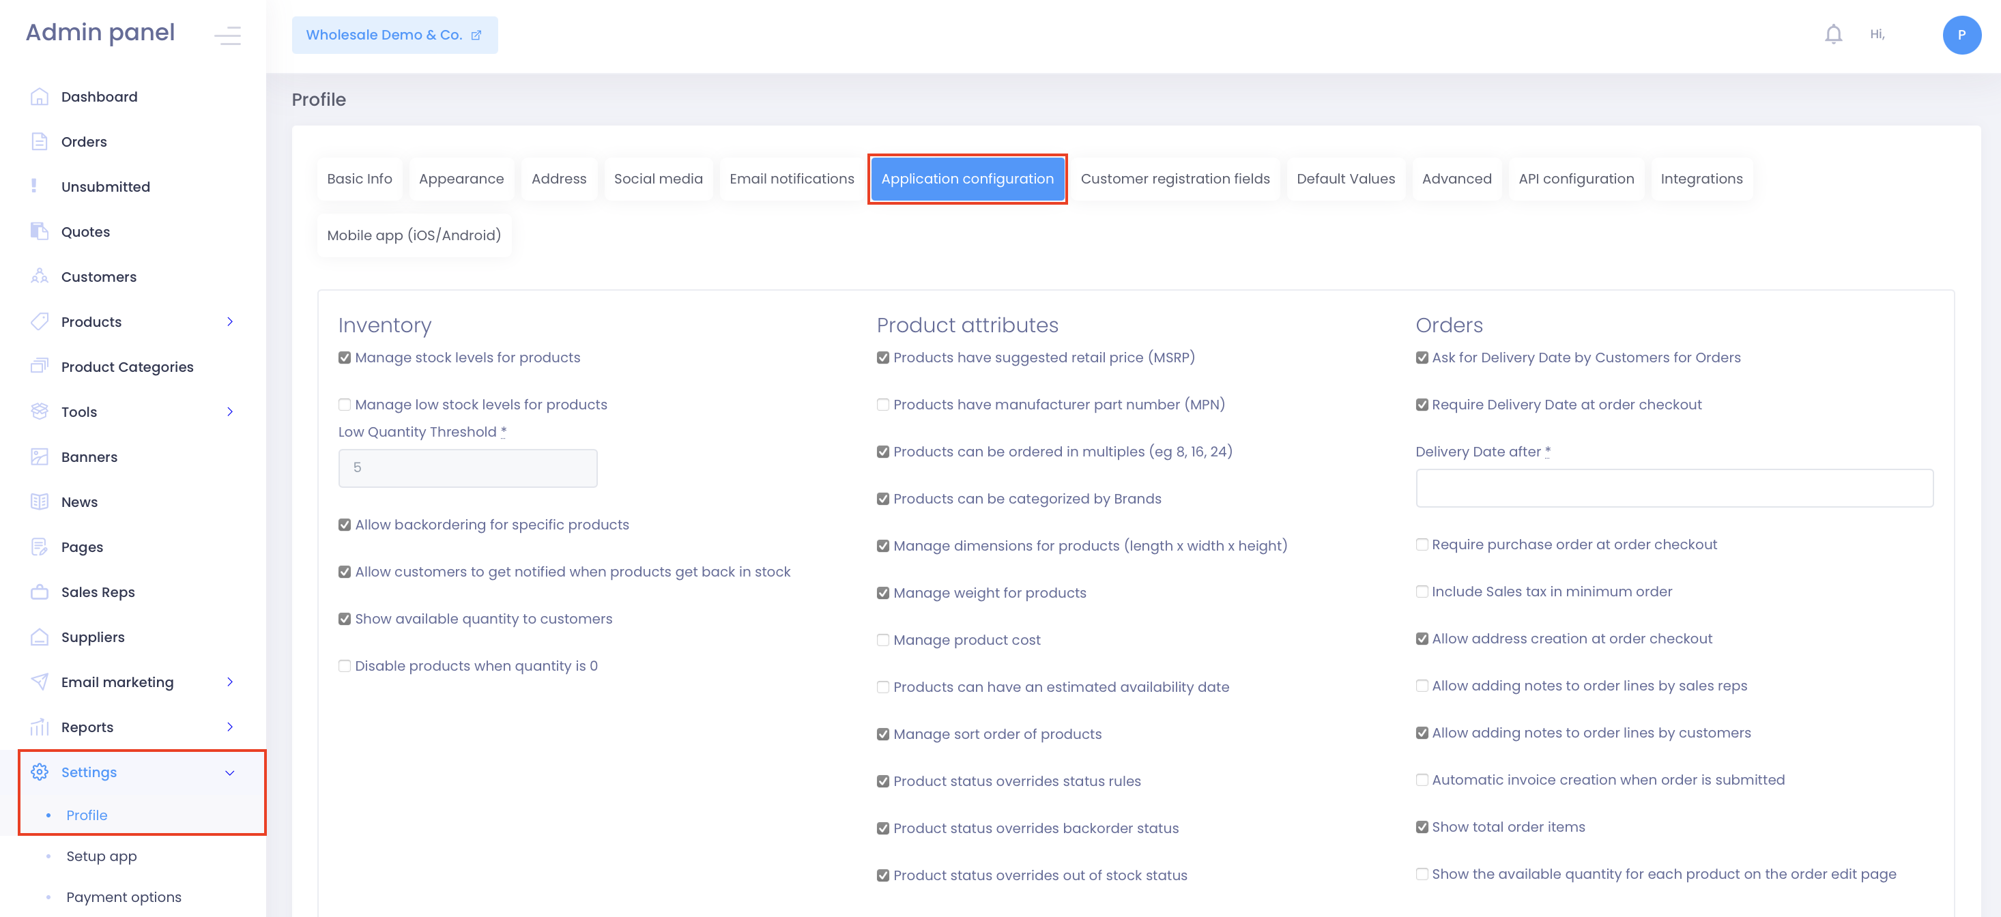Click the Delivery Date after input field
The image size is (2001, 917).
(1673, 489)
